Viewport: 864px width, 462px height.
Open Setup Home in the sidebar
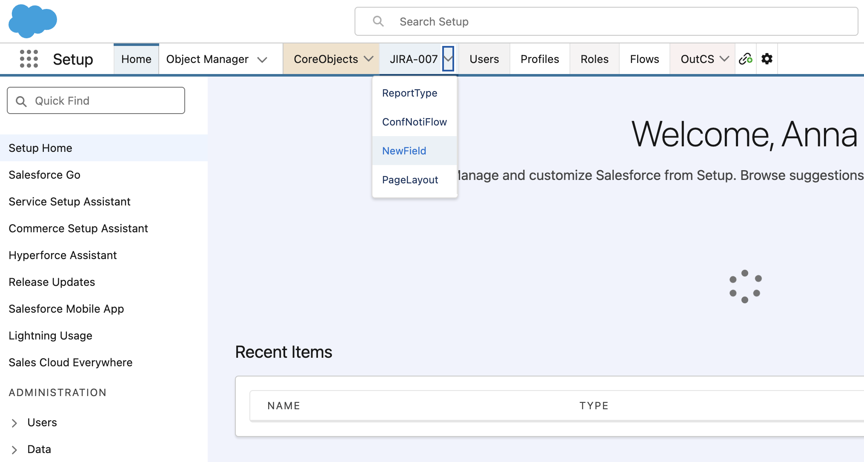click(104, 148)
